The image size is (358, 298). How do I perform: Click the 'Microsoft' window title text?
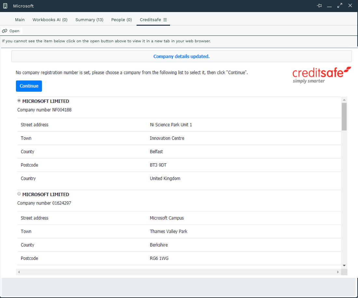coord(23,6)
